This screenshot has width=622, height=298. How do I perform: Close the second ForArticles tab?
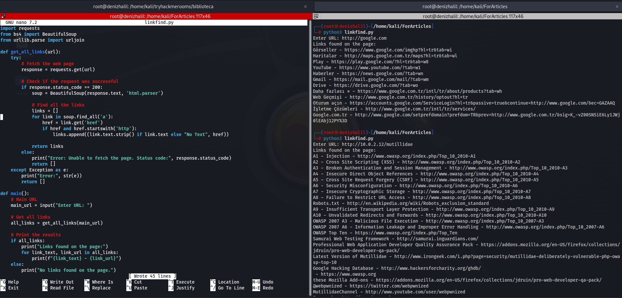617,7
